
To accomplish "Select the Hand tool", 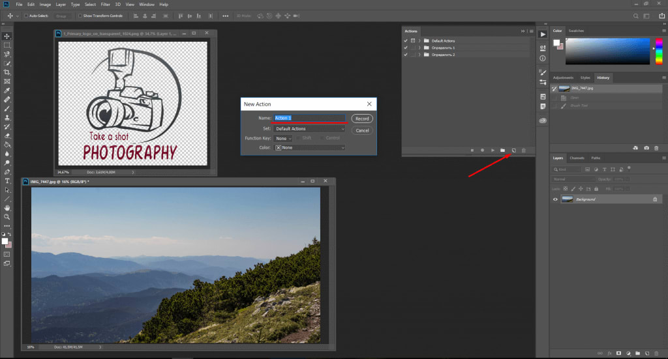I will [x=7, y=208].
